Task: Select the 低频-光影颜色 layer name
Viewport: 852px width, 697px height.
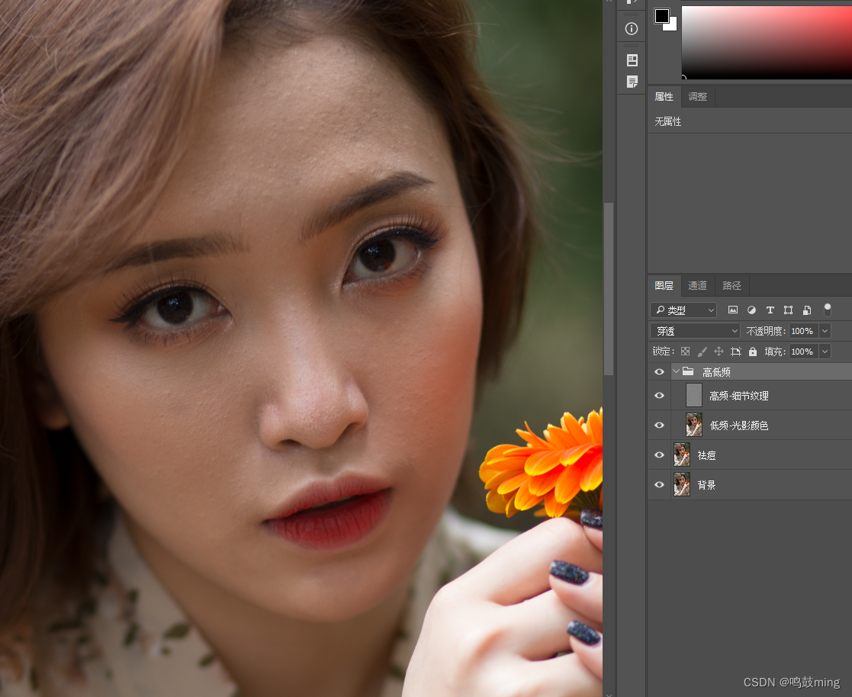Action: pos(739,426)
